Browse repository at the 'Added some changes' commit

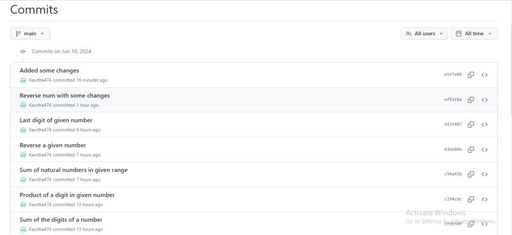click(484, 75)
